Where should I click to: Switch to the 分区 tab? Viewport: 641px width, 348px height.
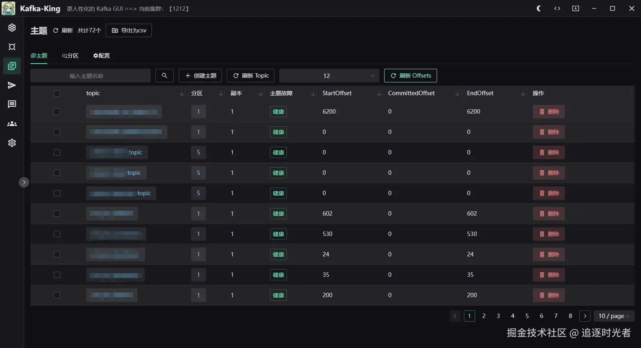click(70, 56)
